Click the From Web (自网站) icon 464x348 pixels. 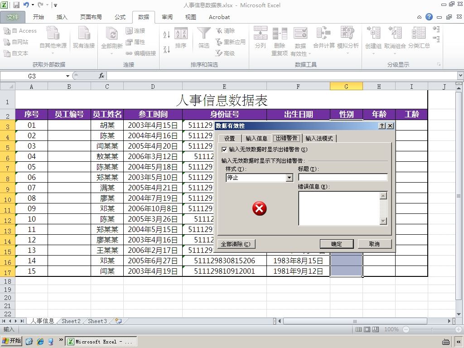click(x=7, y=42)
